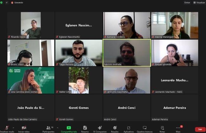Image resolution: width=206 pixels, height=133 pixels.
Task: Open Quadros brancos whiteboard icon
Action: point(145,128)
